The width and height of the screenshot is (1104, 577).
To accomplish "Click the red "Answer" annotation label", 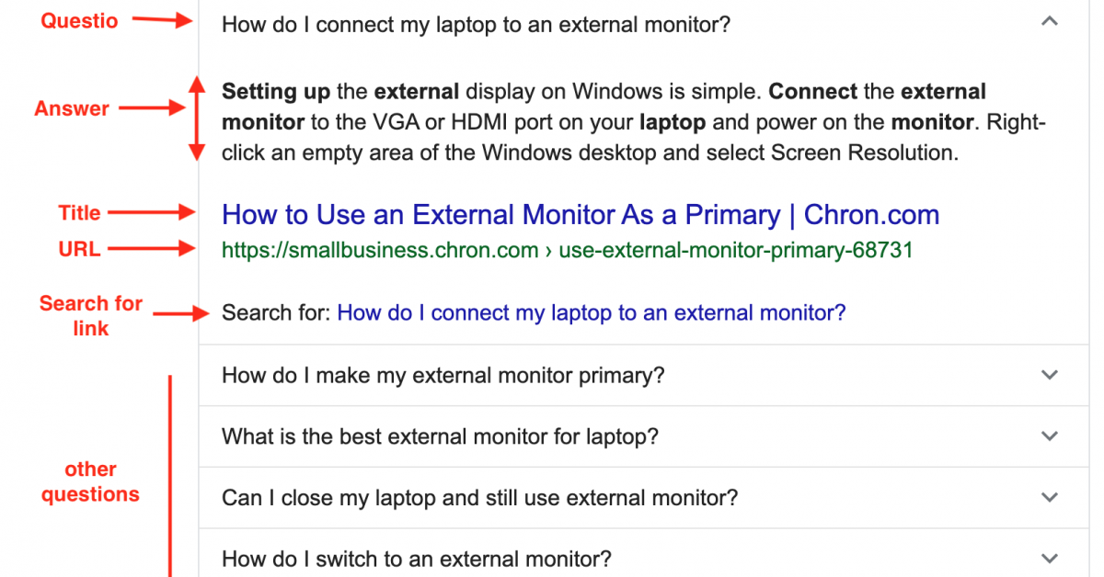I will 72,108.
